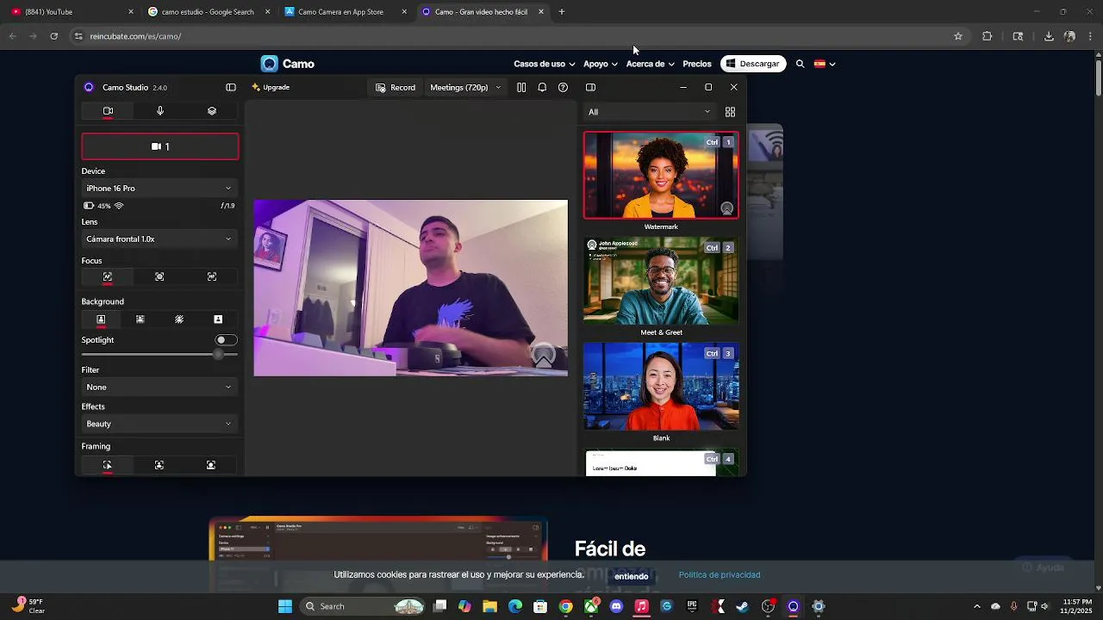Click the Upgrade button in Camo Studio

(271, 87)
